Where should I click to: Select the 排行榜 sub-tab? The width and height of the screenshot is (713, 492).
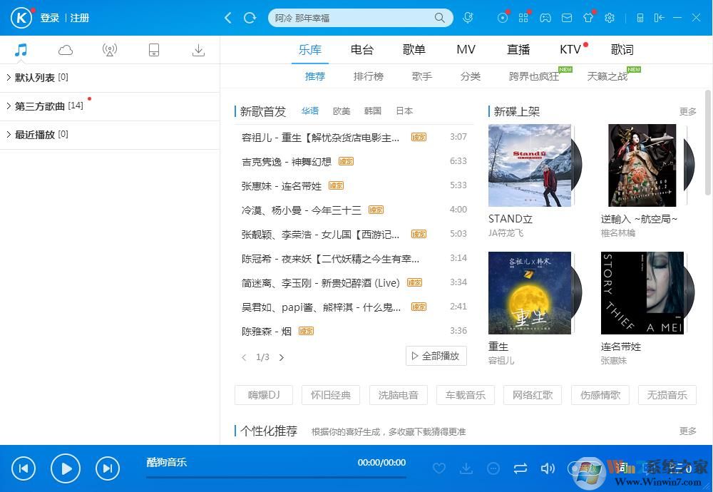click(369, 76)
